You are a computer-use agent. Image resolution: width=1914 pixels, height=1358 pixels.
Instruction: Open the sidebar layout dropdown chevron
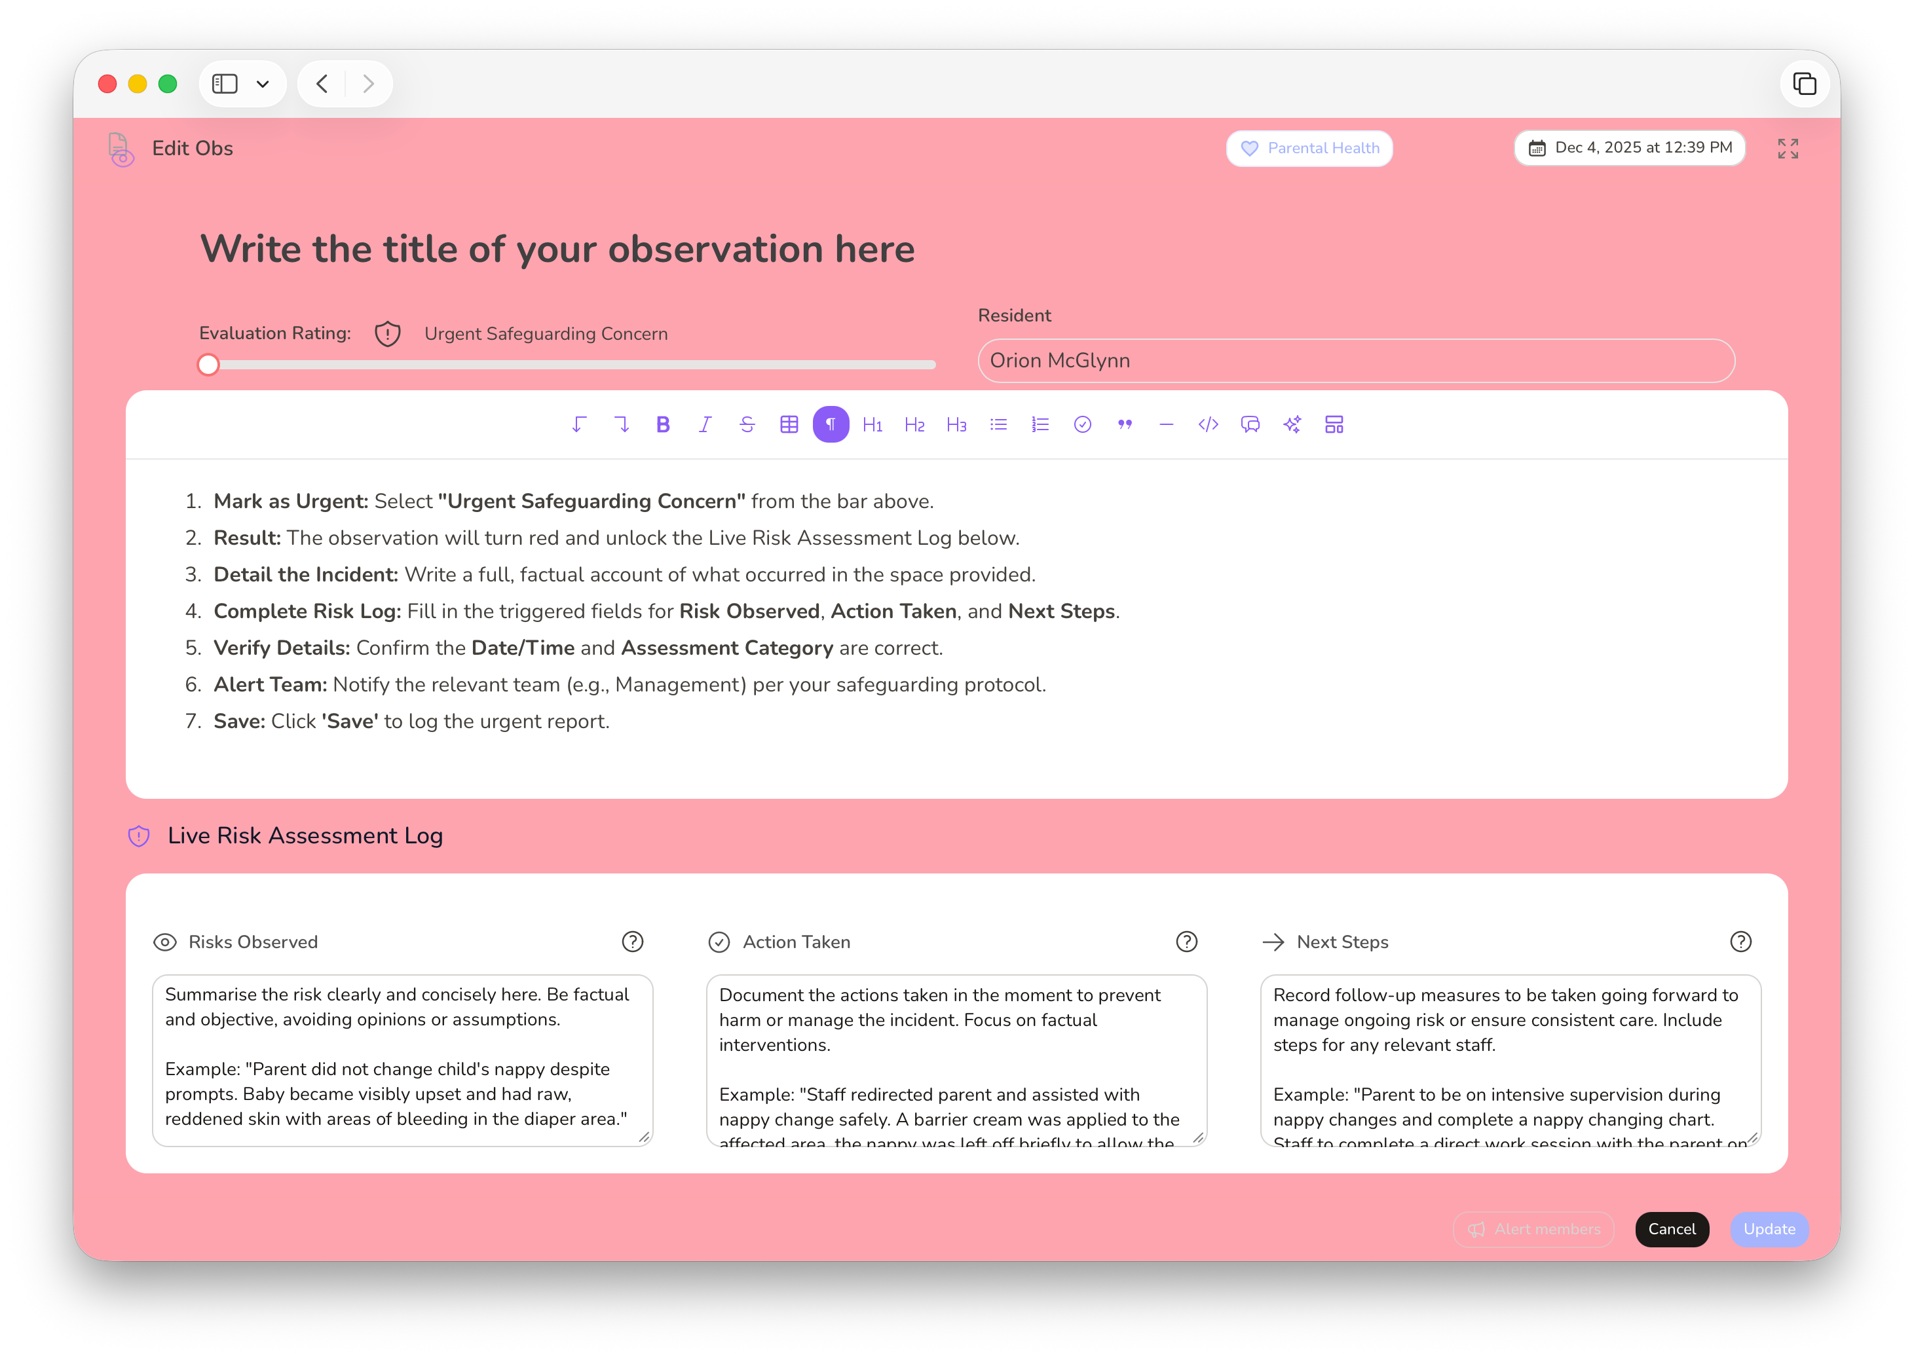pos(263,84)
